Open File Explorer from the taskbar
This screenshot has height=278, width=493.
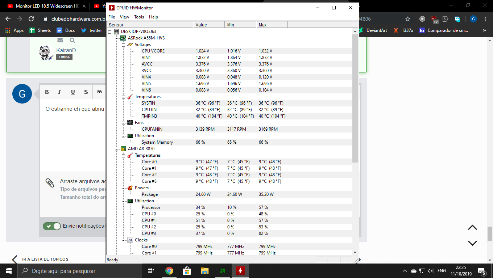[x=204, y=271]
